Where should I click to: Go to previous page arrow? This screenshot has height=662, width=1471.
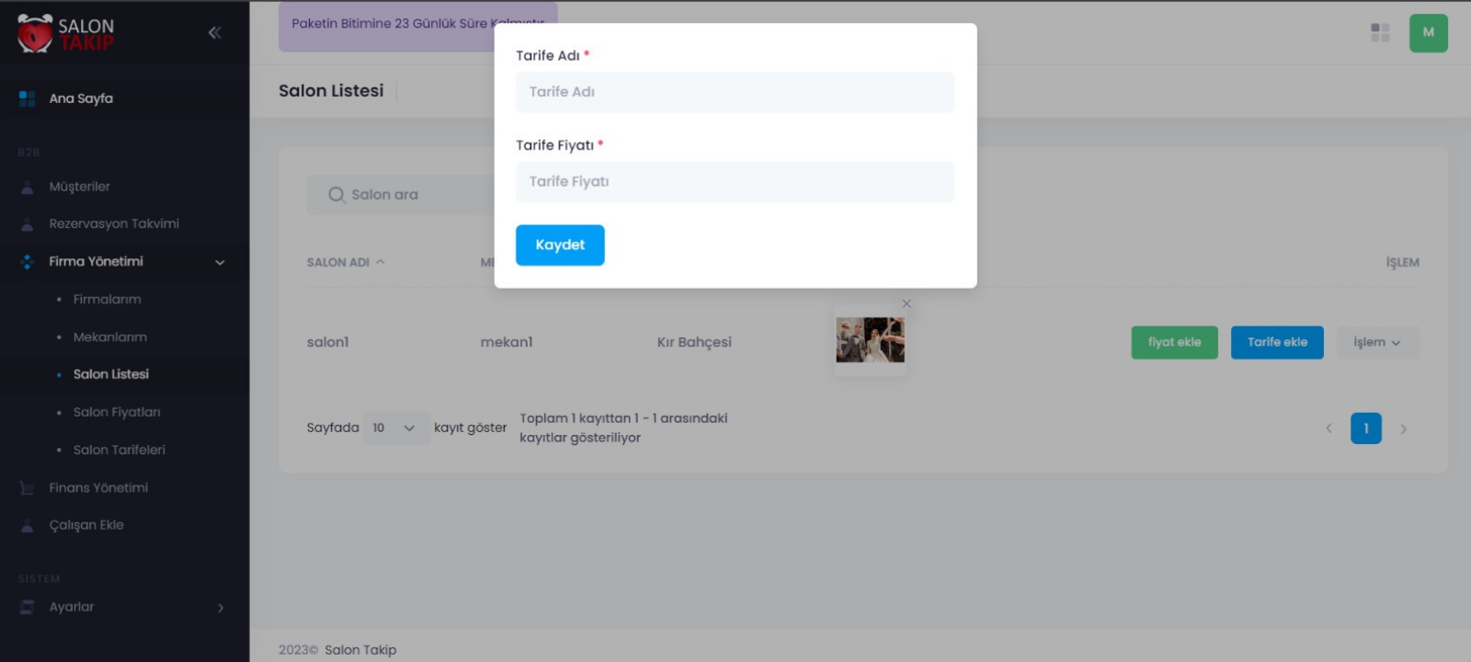[1328, 428]
